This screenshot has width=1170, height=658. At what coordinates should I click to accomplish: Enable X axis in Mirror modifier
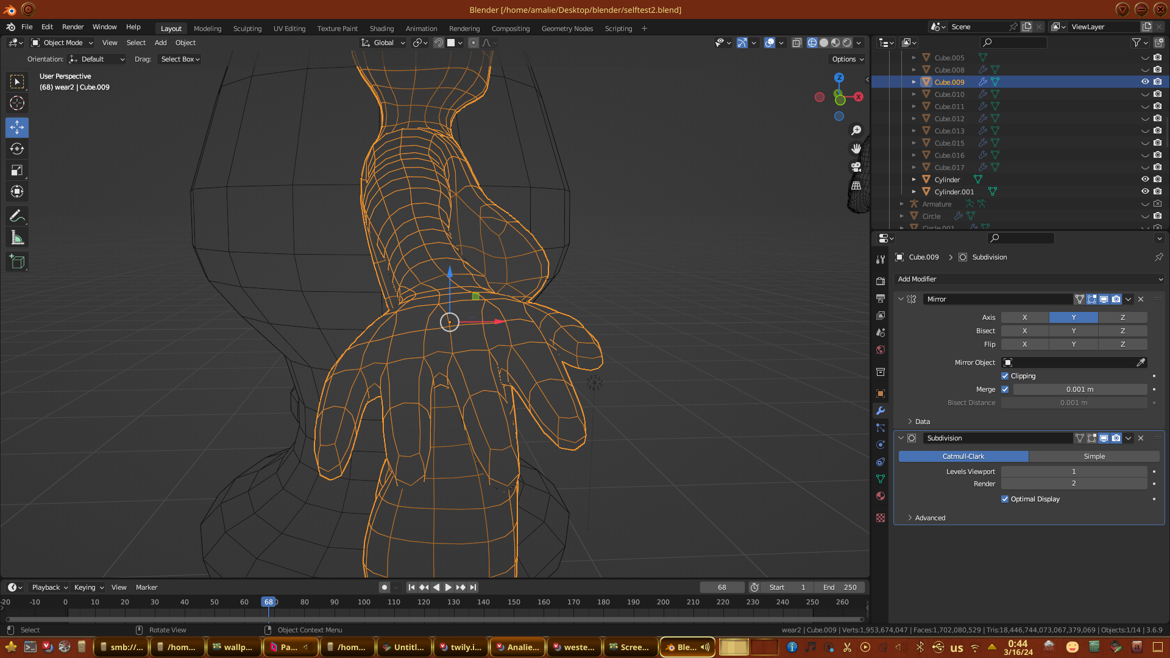(x=1024, y=317)
